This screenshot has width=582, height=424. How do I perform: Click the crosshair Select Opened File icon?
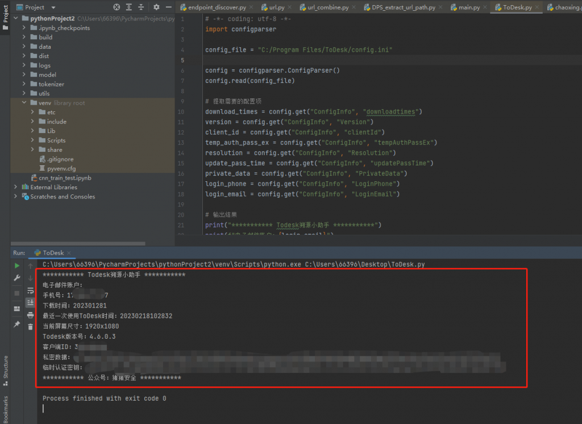[x=117, y=7]
